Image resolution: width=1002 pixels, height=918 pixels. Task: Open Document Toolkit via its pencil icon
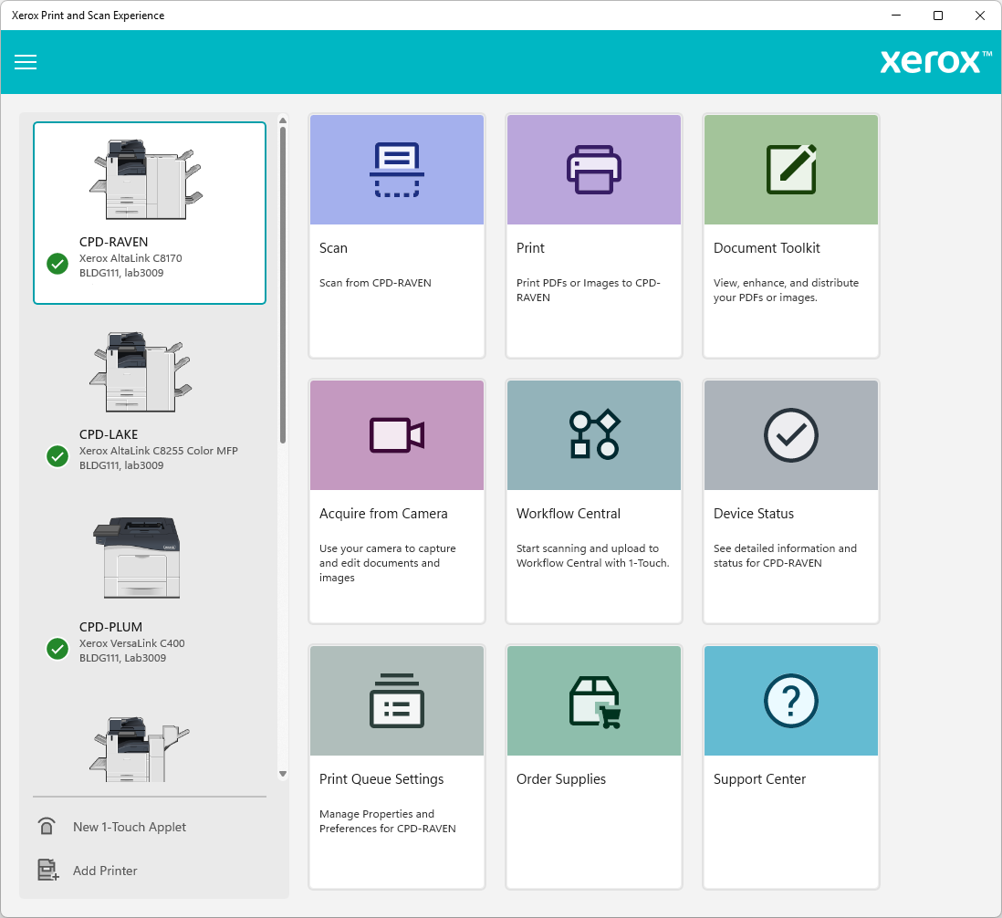pos(790,169)
